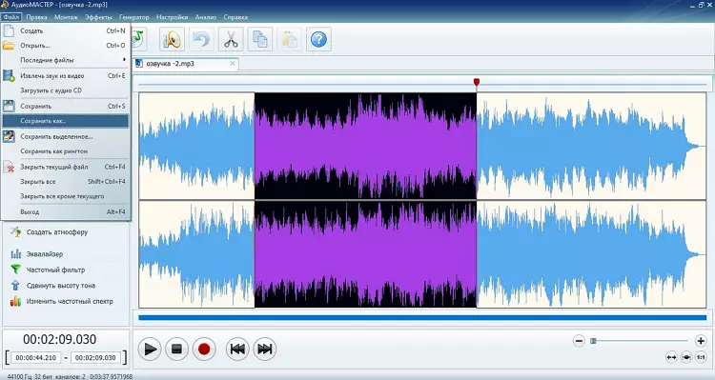715x380 pixels.
Task: Jump to start with the rewind button
Action: click(x=237, y=349)
